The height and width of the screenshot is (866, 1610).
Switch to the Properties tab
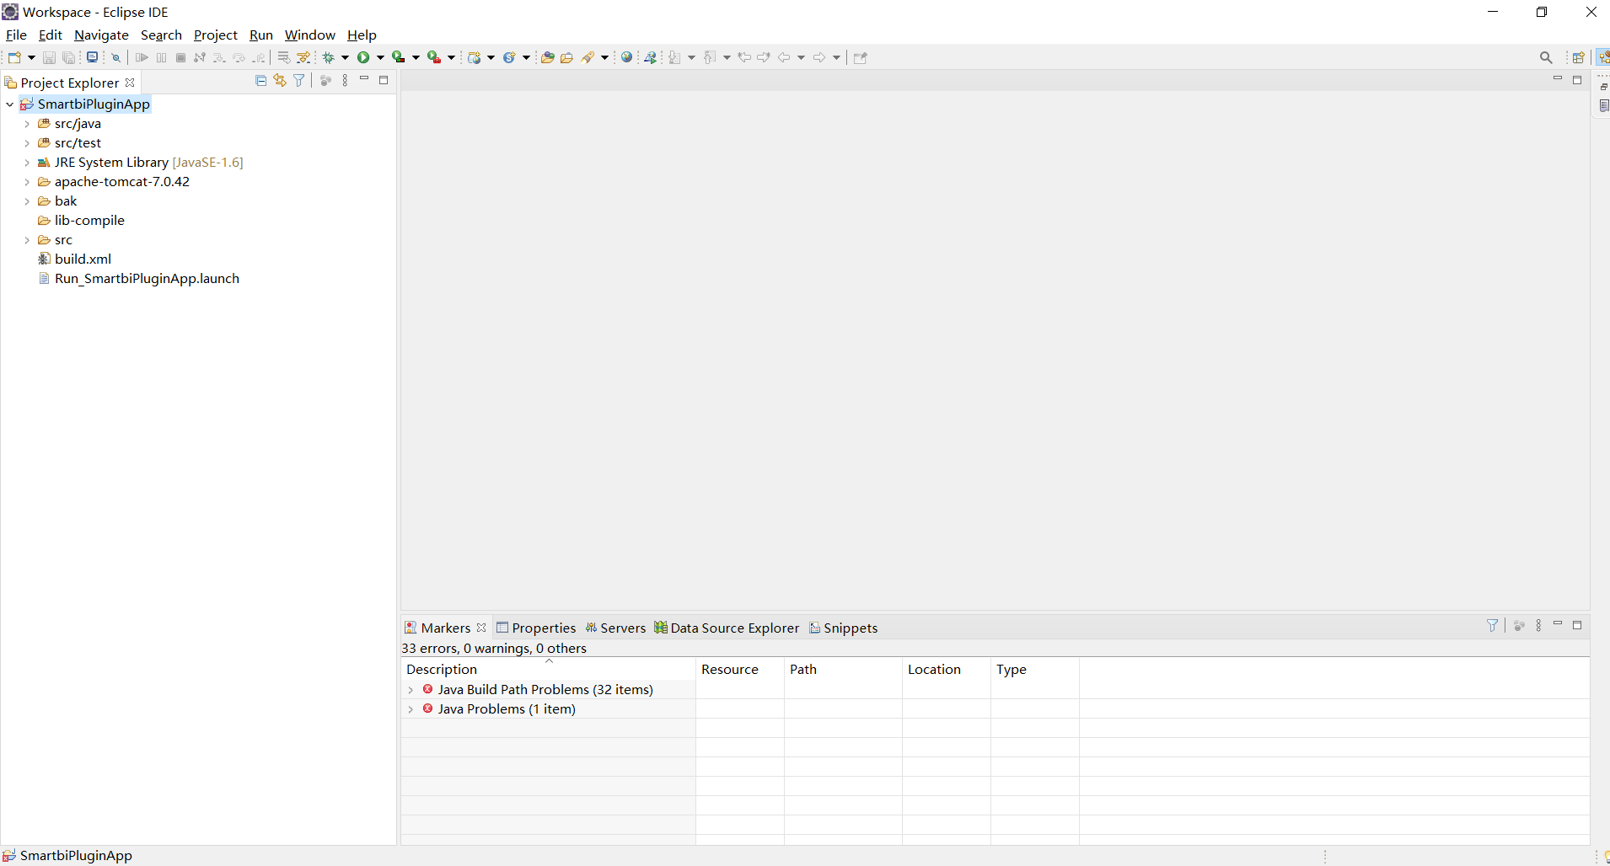(536, 628)
